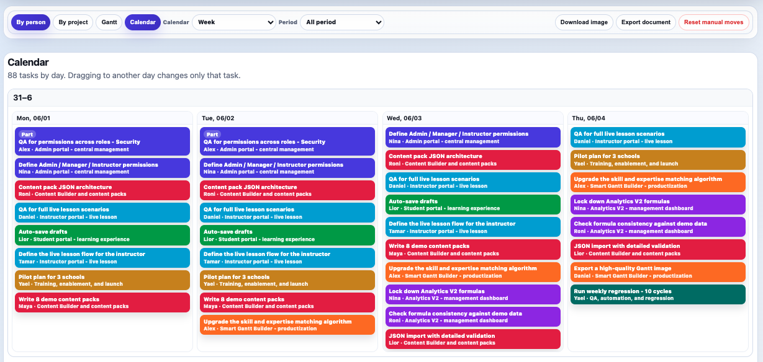Select Tuesday QA for full live lesson scenarios
The width and height of the screenshot is (763, 362).
tap(287, 213)
